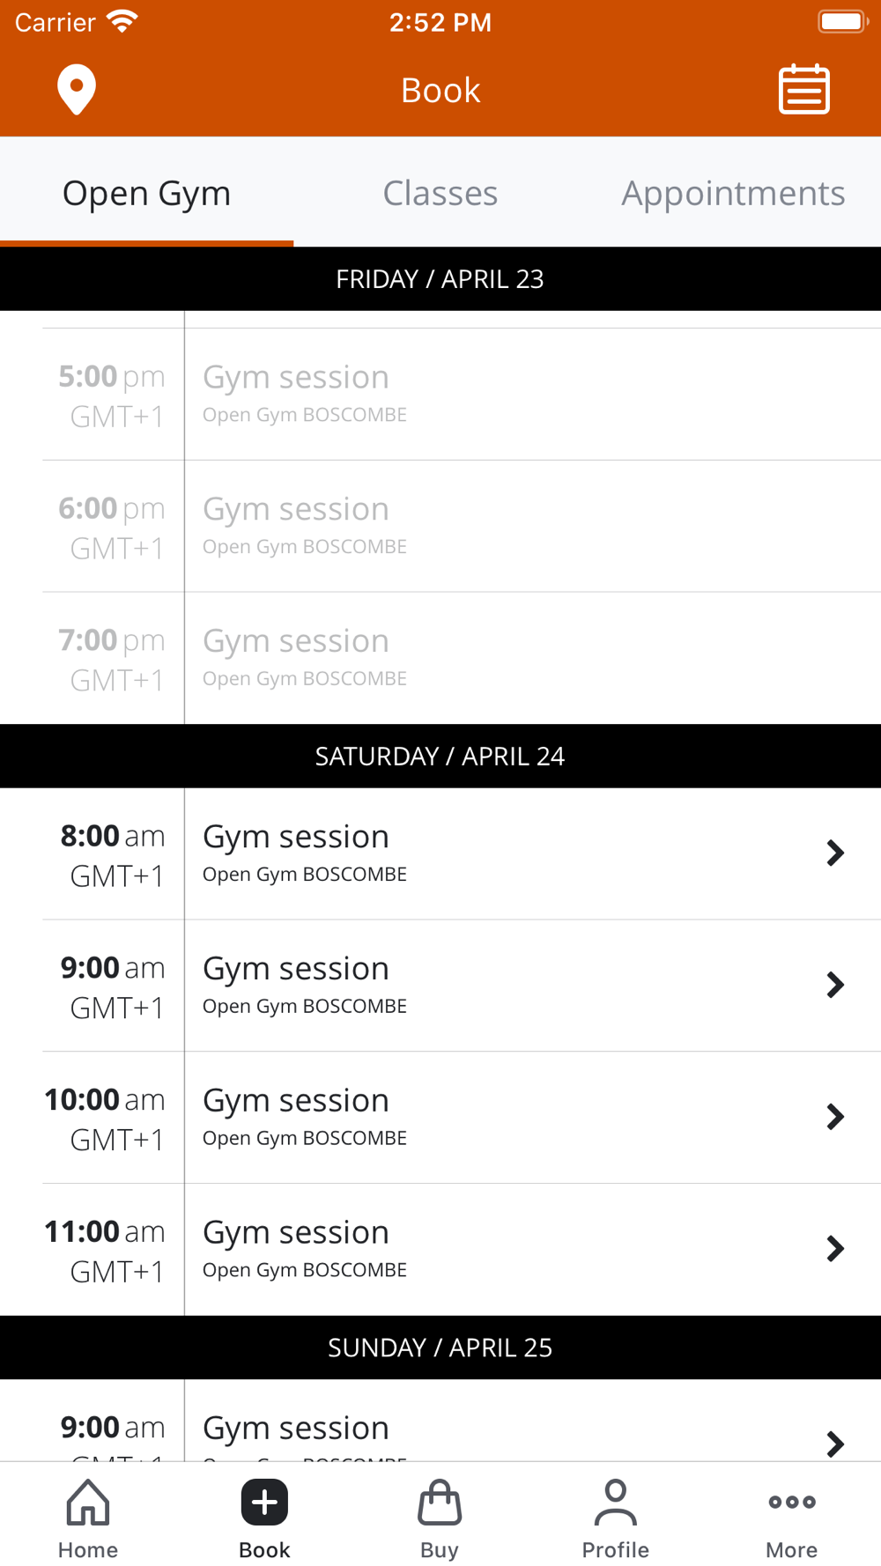Expand Saturday 11:00 am session chevron
The height and width of the screenshot is (1566, 881).
pos(835,1249)
